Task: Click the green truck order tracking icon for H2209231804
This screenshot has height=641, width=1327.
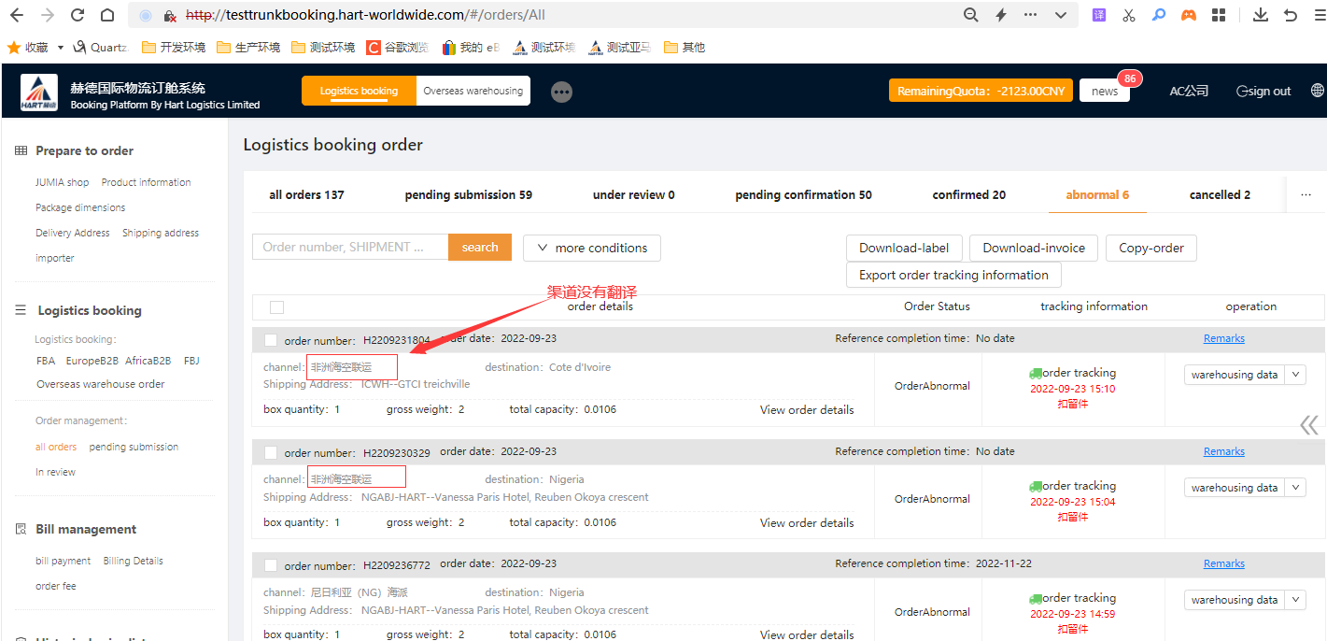Action: click(1035, 373)
